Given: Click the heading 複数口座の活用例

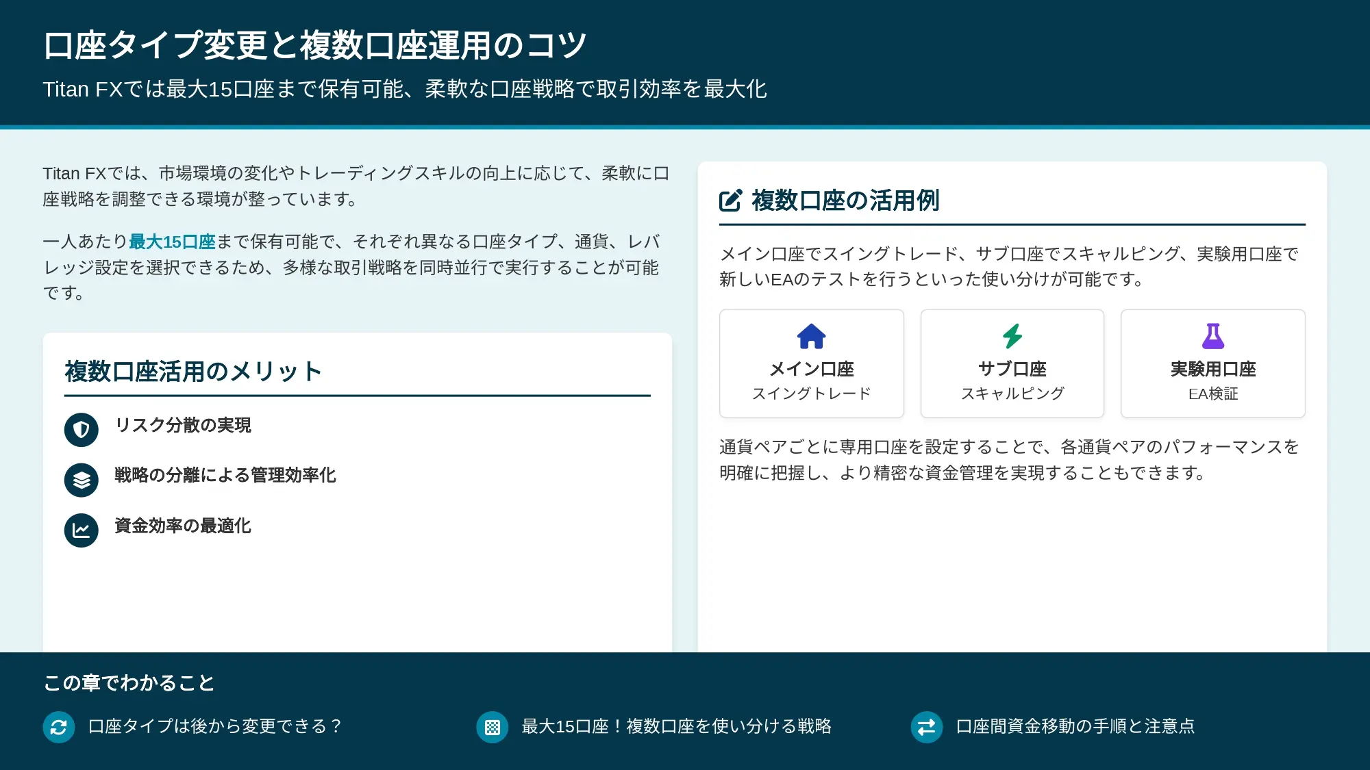Looking at the screenshot, I should (845, 201).
